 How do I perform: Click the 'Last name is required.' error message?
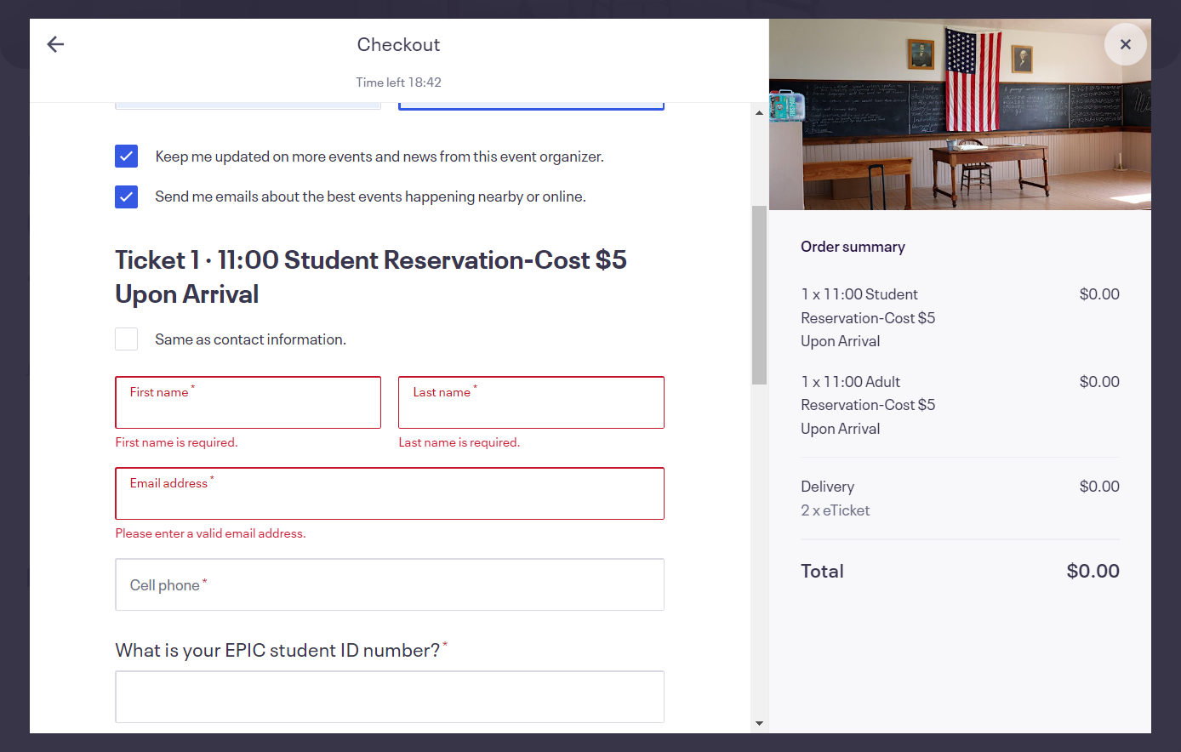click(x=459, y=442)
